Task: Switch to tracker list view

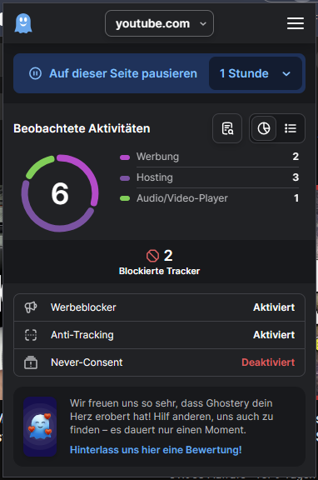Action: [x=291, y=128]
